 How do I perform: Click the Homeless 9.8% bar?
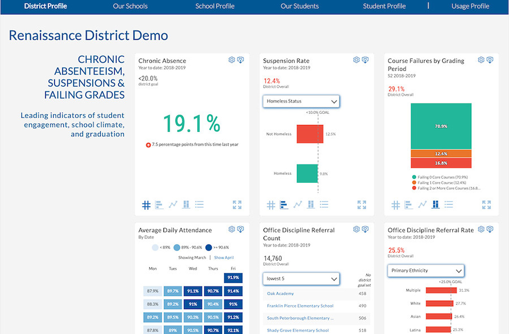point(307,174)
